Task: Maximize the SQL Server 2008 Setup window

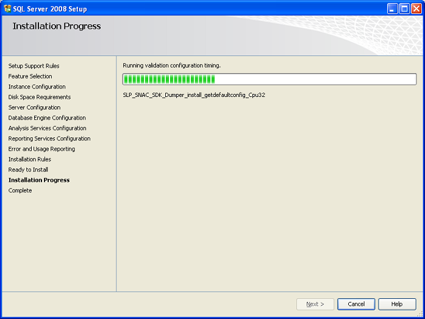Action: pyautogui.click(x=404, y=9)
